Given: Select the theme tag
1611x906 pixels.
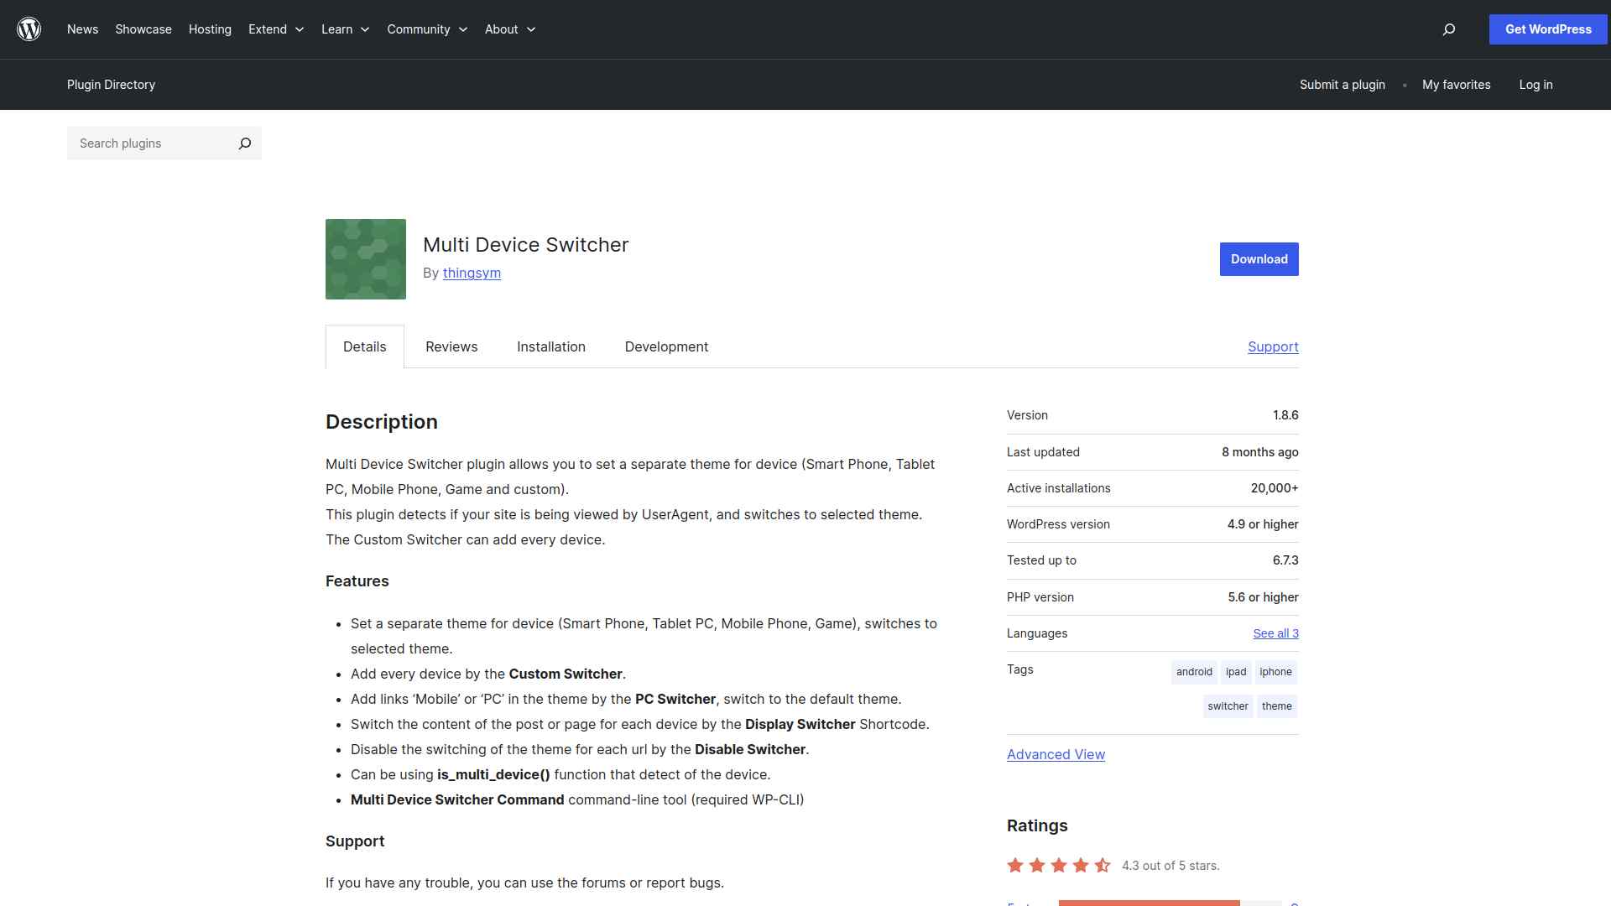Looking at the screenshot, I should [x=1277, y=706].
